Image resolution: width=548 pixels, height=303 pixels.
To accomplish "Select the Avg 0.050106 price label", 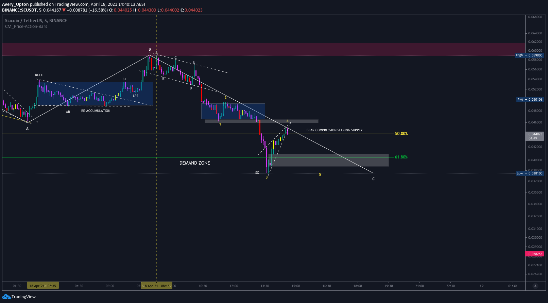I will [x=530, y=99].
